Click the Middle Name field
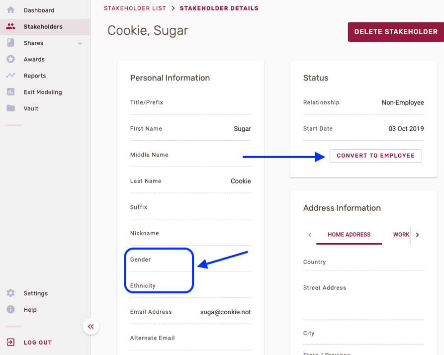The image size is (444, 355). click(190, 155)
